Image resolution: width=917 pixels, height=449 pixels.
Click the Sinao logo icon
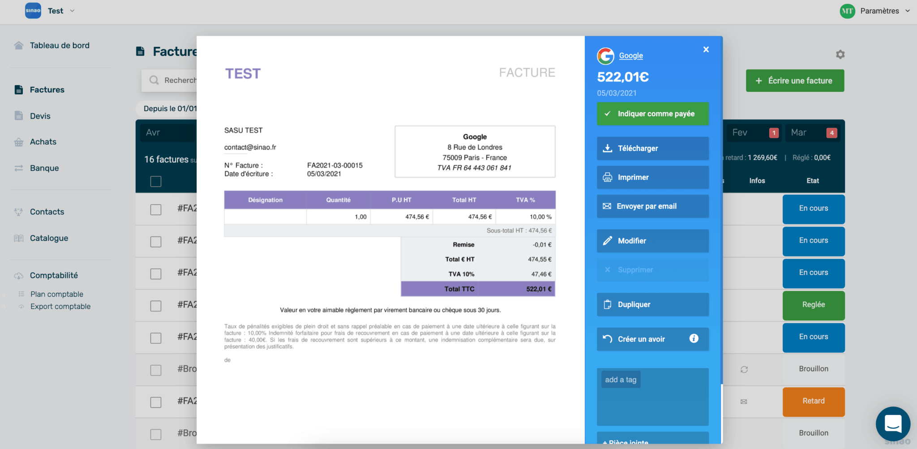coord(33,11)
